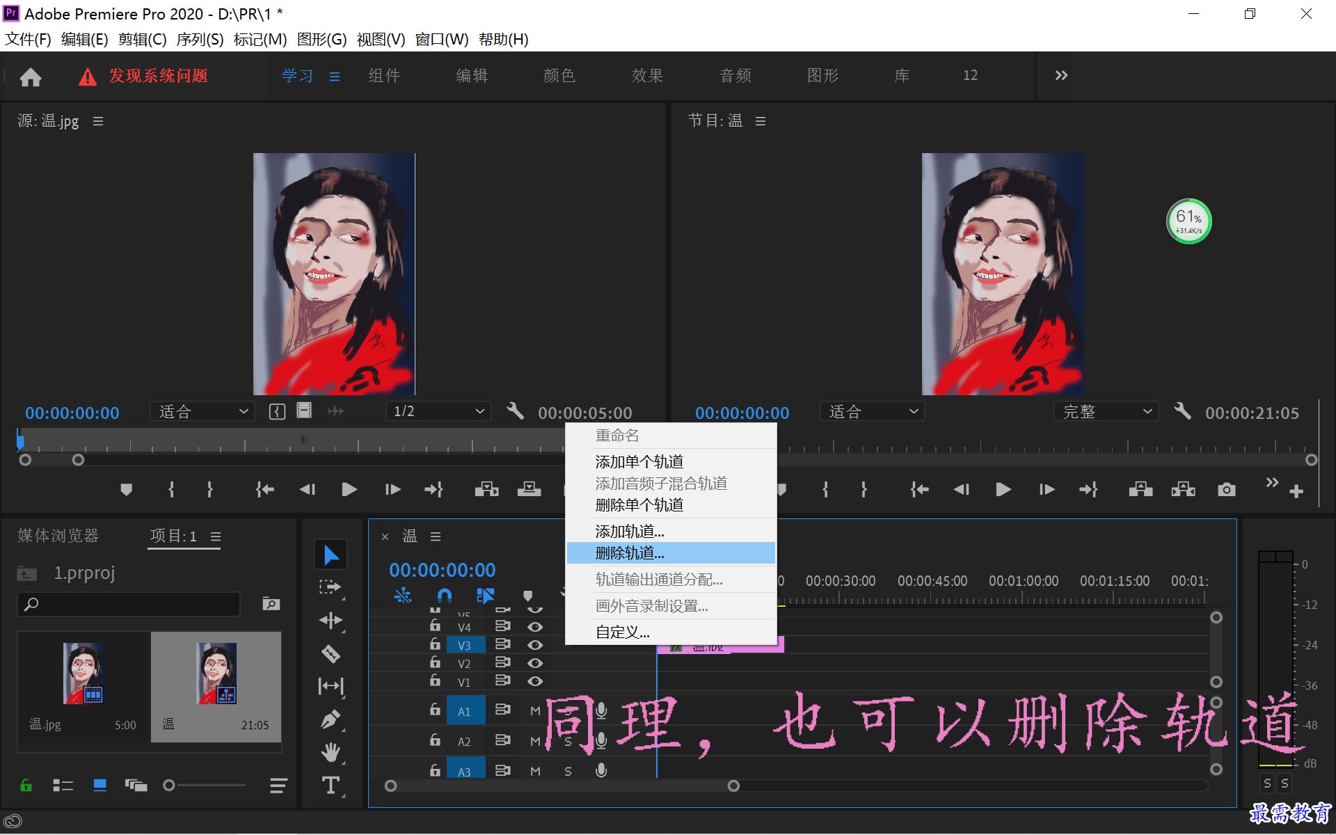Open Creative Cloud status icon

pyautogui.click(x=13, y=822)
